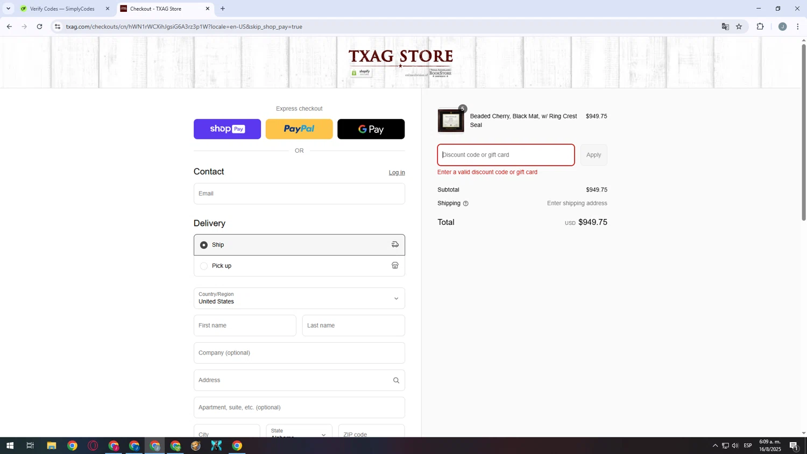Click the shipping info help icon
Viewport: 807px width, 454px height.
pyautogui.click(x=466, y=203)
